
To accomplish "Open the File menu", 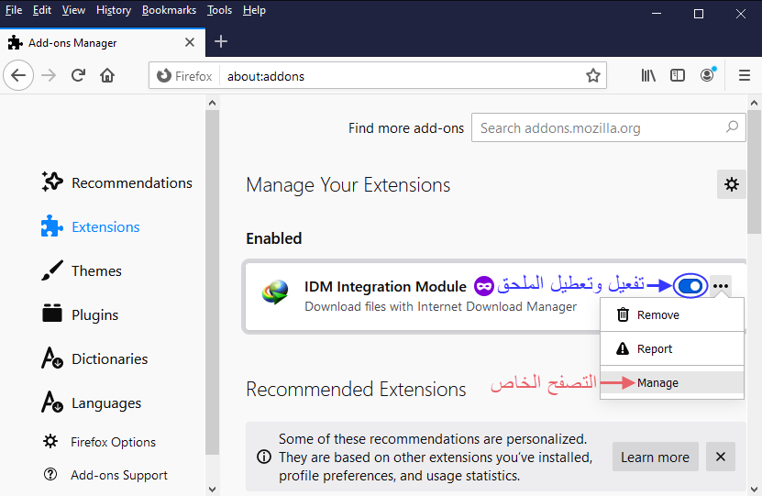I will 14,10.
